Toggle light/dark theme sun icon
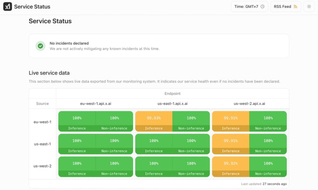 (309, 7)
